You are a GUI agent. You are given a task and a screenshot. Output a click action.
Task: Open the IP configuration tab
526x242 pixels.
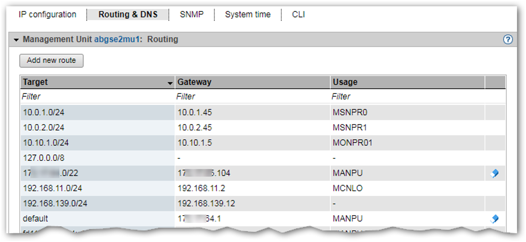point(47,14)
